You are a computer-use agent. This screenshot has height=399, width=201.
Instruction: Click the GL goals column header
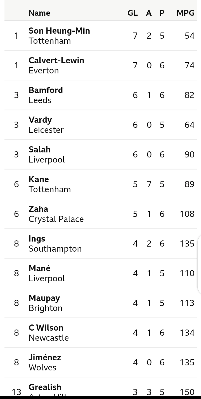coord(133,13)
